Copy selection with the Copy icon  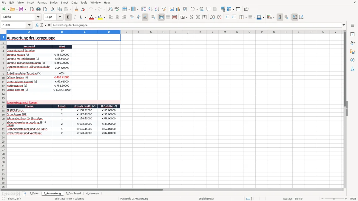tap(60, 9)
